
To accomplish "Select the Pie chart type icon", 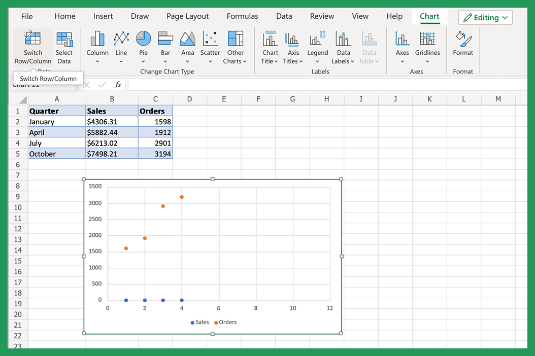I will click(143, 38).
